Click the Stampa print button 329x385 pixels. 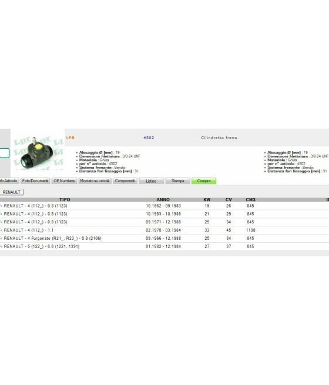pyautogui.click(x=178, y=181)
